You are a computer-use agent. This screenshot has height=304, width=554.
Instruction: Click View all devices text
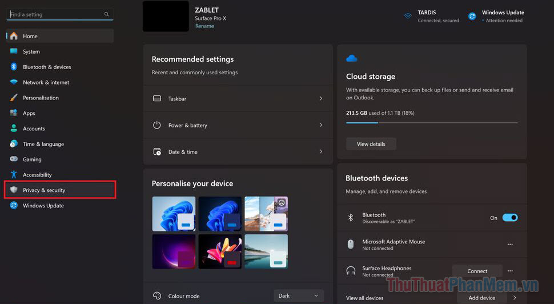(x=364, y=298)
